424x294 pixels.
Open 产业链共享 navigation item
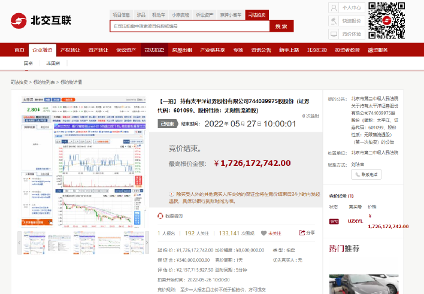(x=213, y=50)
